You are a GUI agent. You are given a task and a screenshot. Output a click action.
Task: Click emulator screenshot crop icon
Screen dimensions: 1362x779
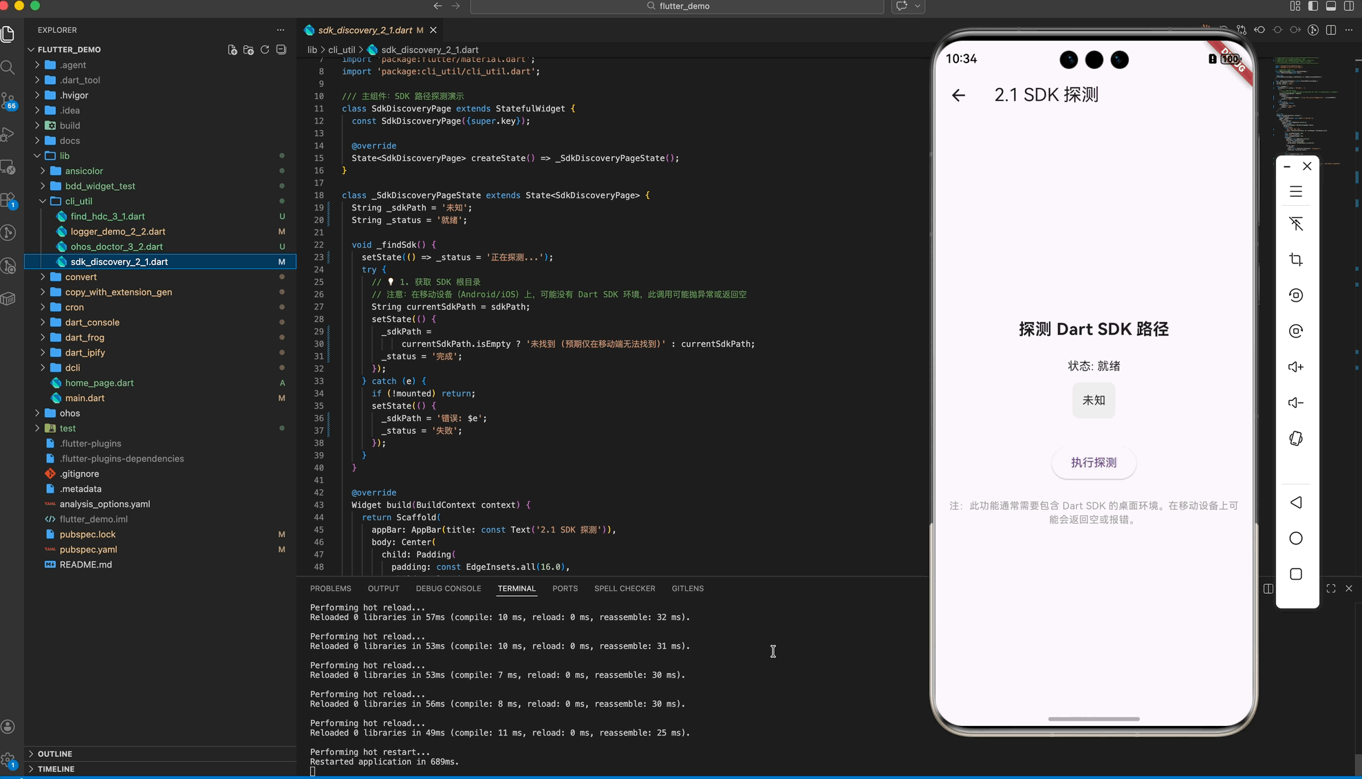1296,259
